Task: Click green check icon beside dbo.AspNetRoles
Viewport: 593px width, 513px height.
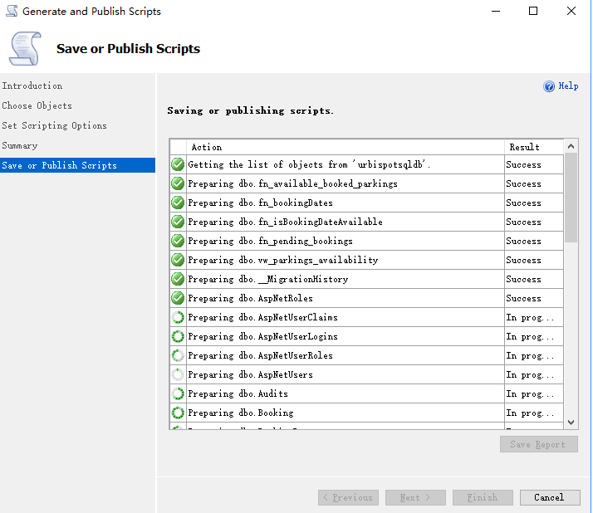Action: pos(178,298)
